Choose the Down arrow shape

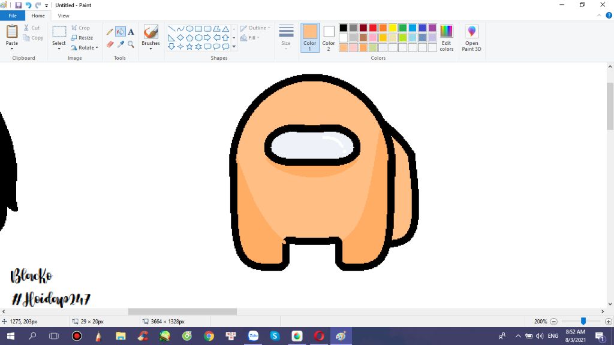pyautogui.click(x=171, y=47)
